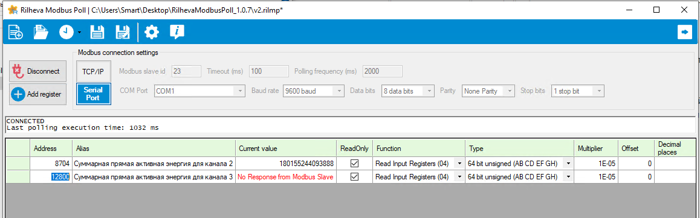Select the row header of the 8704 row

click(x=18, y=164)
